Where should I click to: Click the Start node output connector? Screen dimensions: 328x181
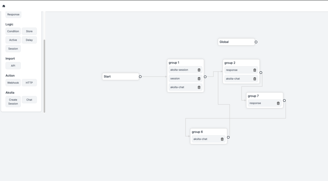pyautogui.click(x=140, y=77)
